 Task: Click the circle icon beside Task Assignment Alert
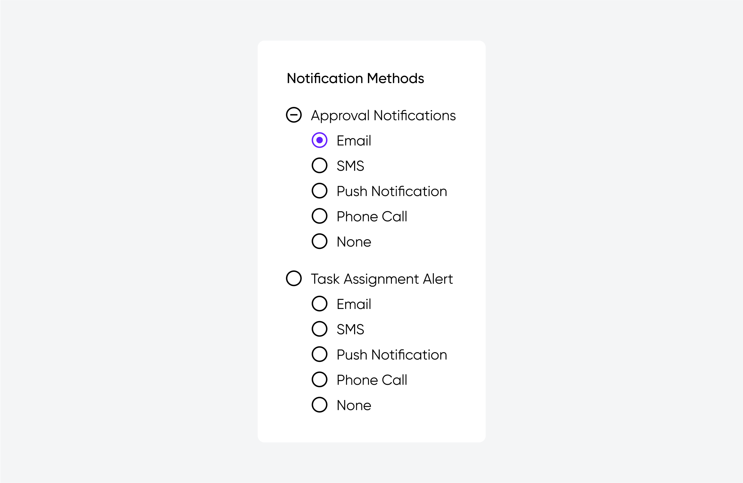[293, 279]
